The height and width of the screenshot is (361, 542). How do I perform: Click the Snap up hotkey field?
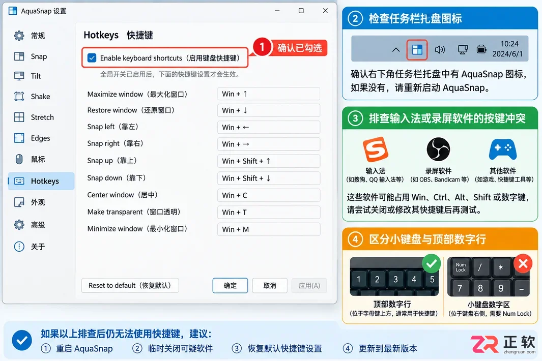269,161
